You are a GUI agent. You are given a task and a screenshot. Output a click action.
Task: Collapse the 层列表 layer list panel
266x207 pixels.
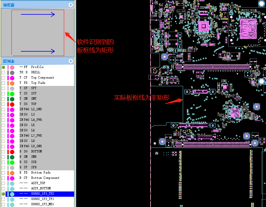(x=71, y=61)
